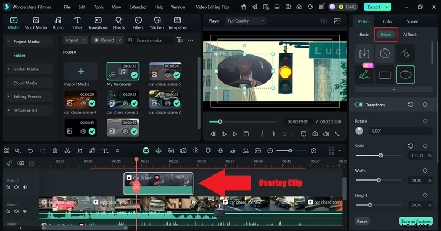The image size is (441, 231).
Task: Click the crop tool in timeline toolbar
Action: tap(80, 151)
